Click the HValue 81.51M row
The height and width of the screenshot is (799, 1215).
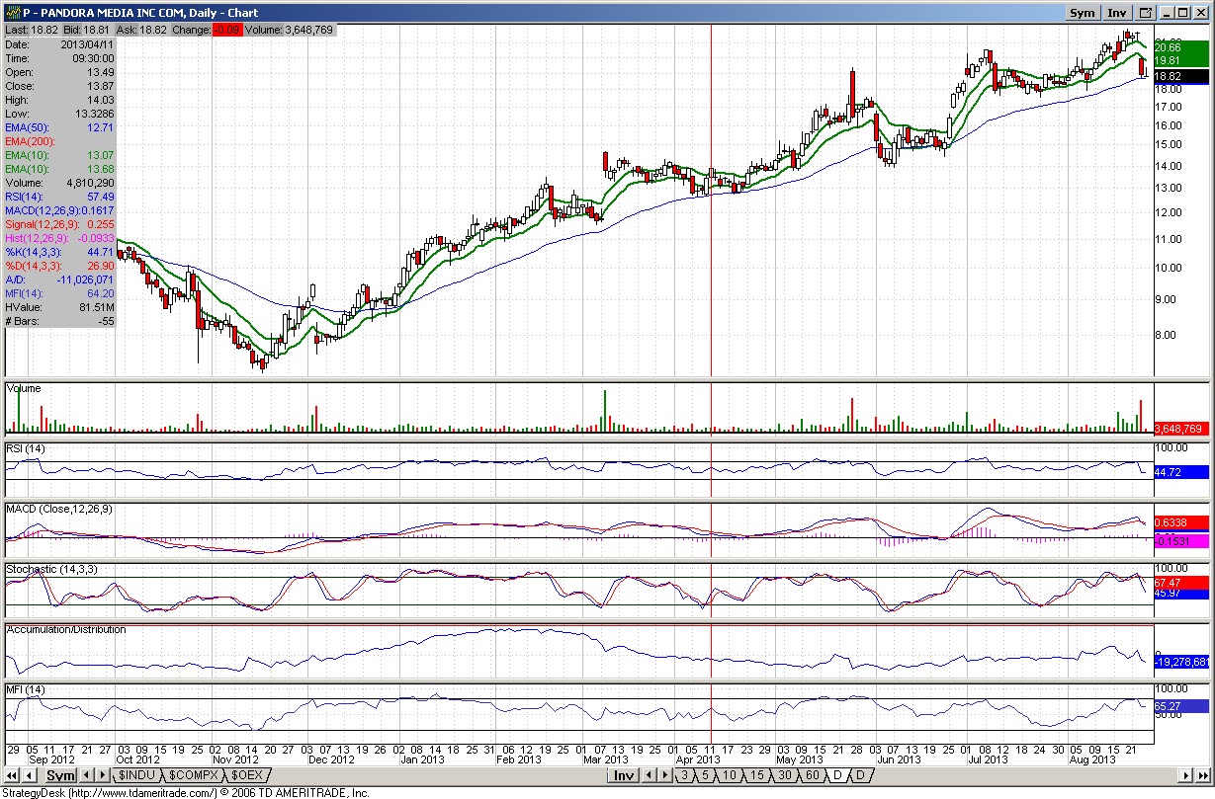pyautogui.click(x=60, y=307)
